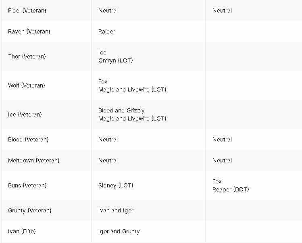
Task: Select the "Grunty (Veteran)" cell
Action: point(30,210)
